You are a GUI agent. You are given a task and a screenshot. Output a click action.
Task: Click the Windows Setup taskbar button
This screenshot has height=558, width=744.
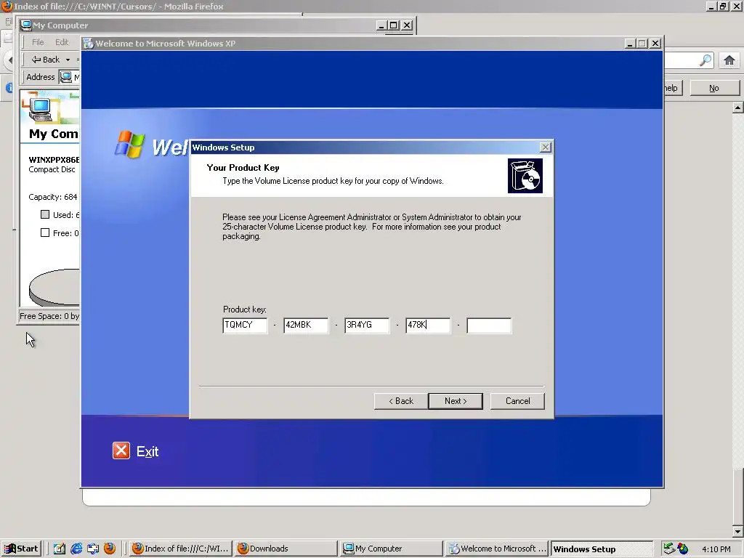602,549
